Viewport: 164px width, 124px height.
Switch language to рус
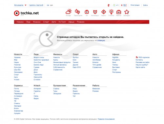(x=51, y=5)
